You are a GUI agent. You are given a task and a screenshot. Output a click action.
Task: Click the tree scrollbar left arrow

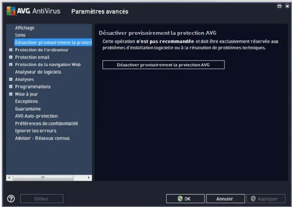9,178
